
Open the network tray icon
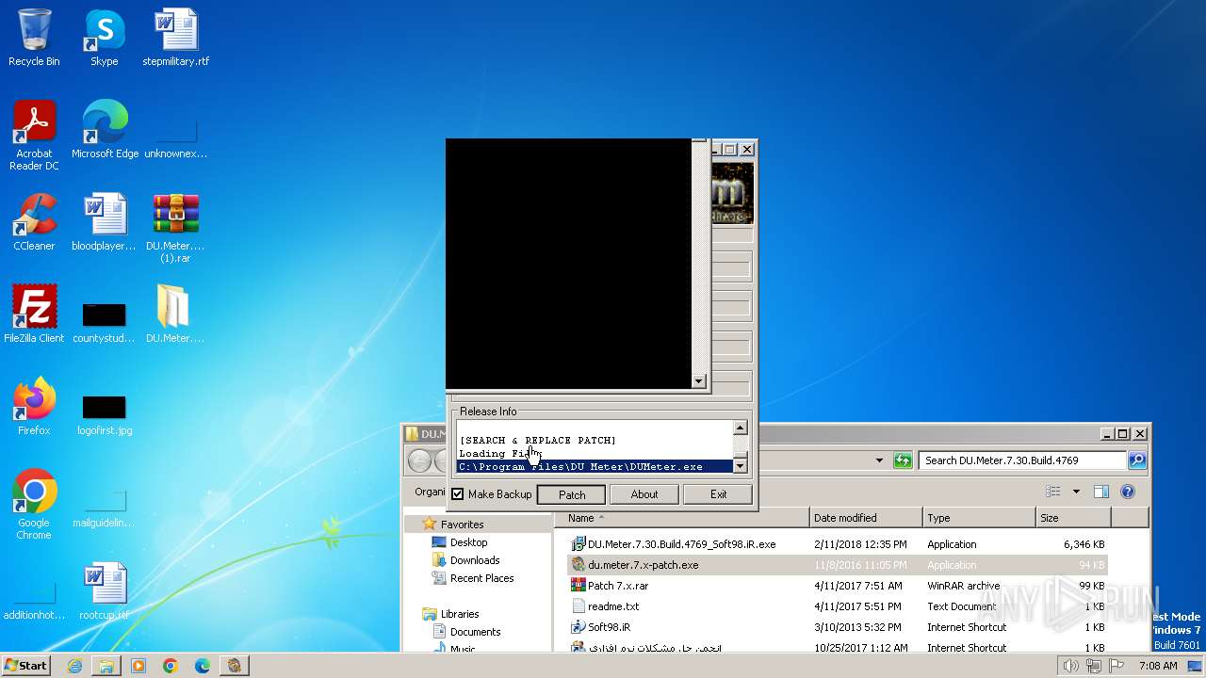(x=1094, y=666)
